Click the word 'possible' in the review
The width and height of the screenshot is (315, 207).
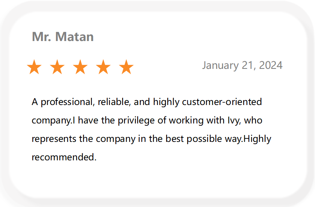(204, 139)
